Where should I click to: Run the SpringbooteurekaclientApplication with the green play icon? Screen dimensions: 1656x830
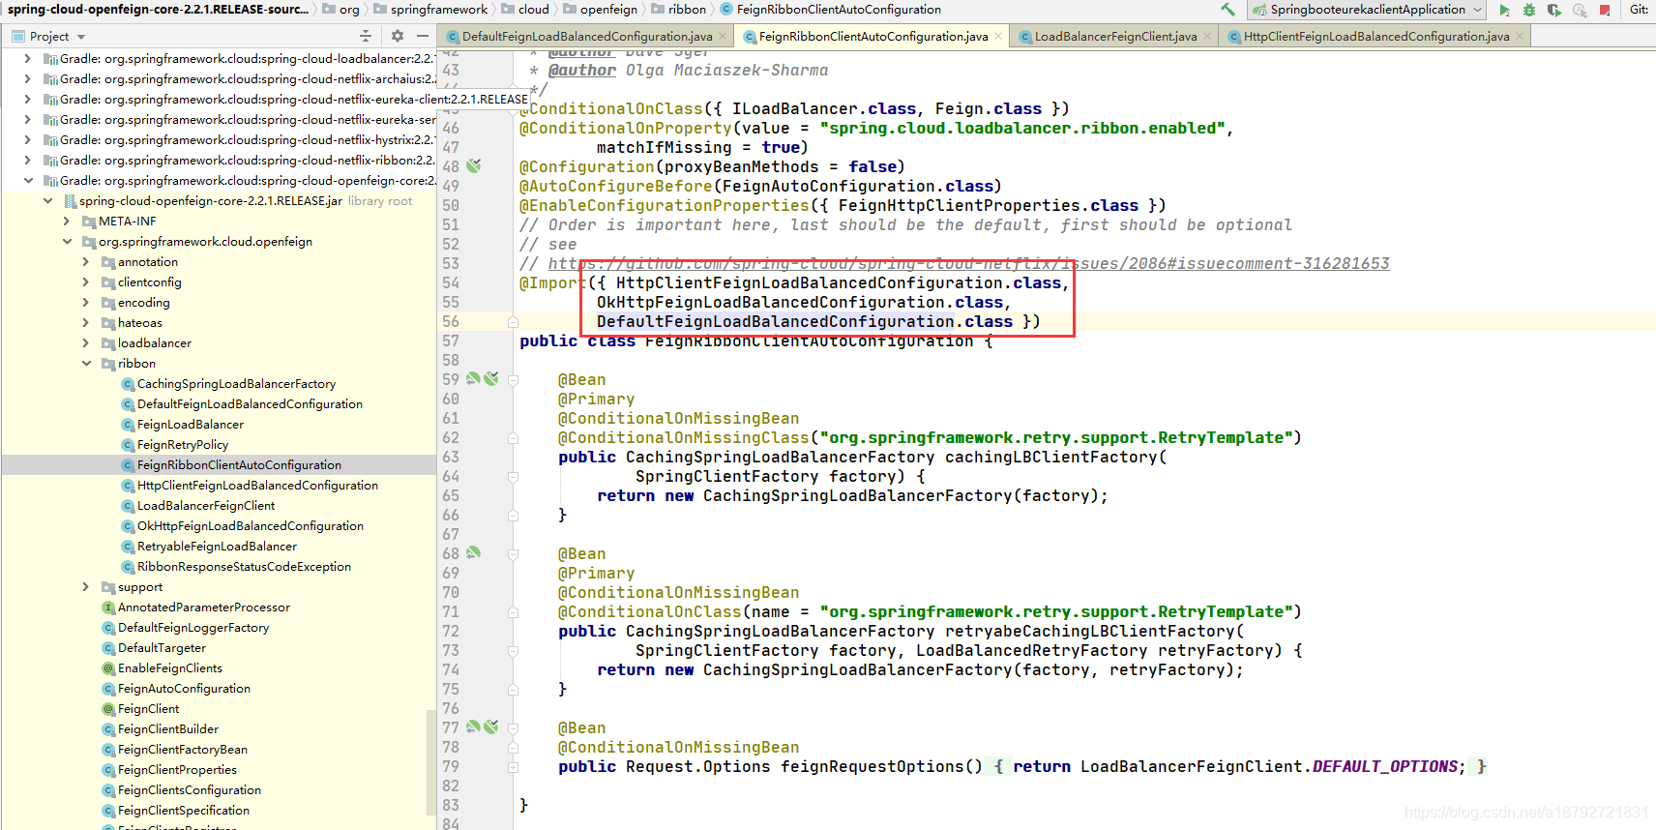tap(1504, 10)
